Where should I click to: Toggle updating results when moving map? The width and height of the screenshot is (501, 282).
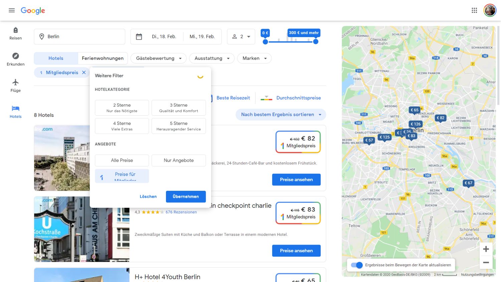(x=357, y=265)
